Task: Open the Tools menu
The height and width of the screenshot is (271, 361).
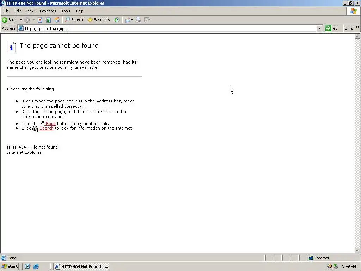Action: click(66, 11)
